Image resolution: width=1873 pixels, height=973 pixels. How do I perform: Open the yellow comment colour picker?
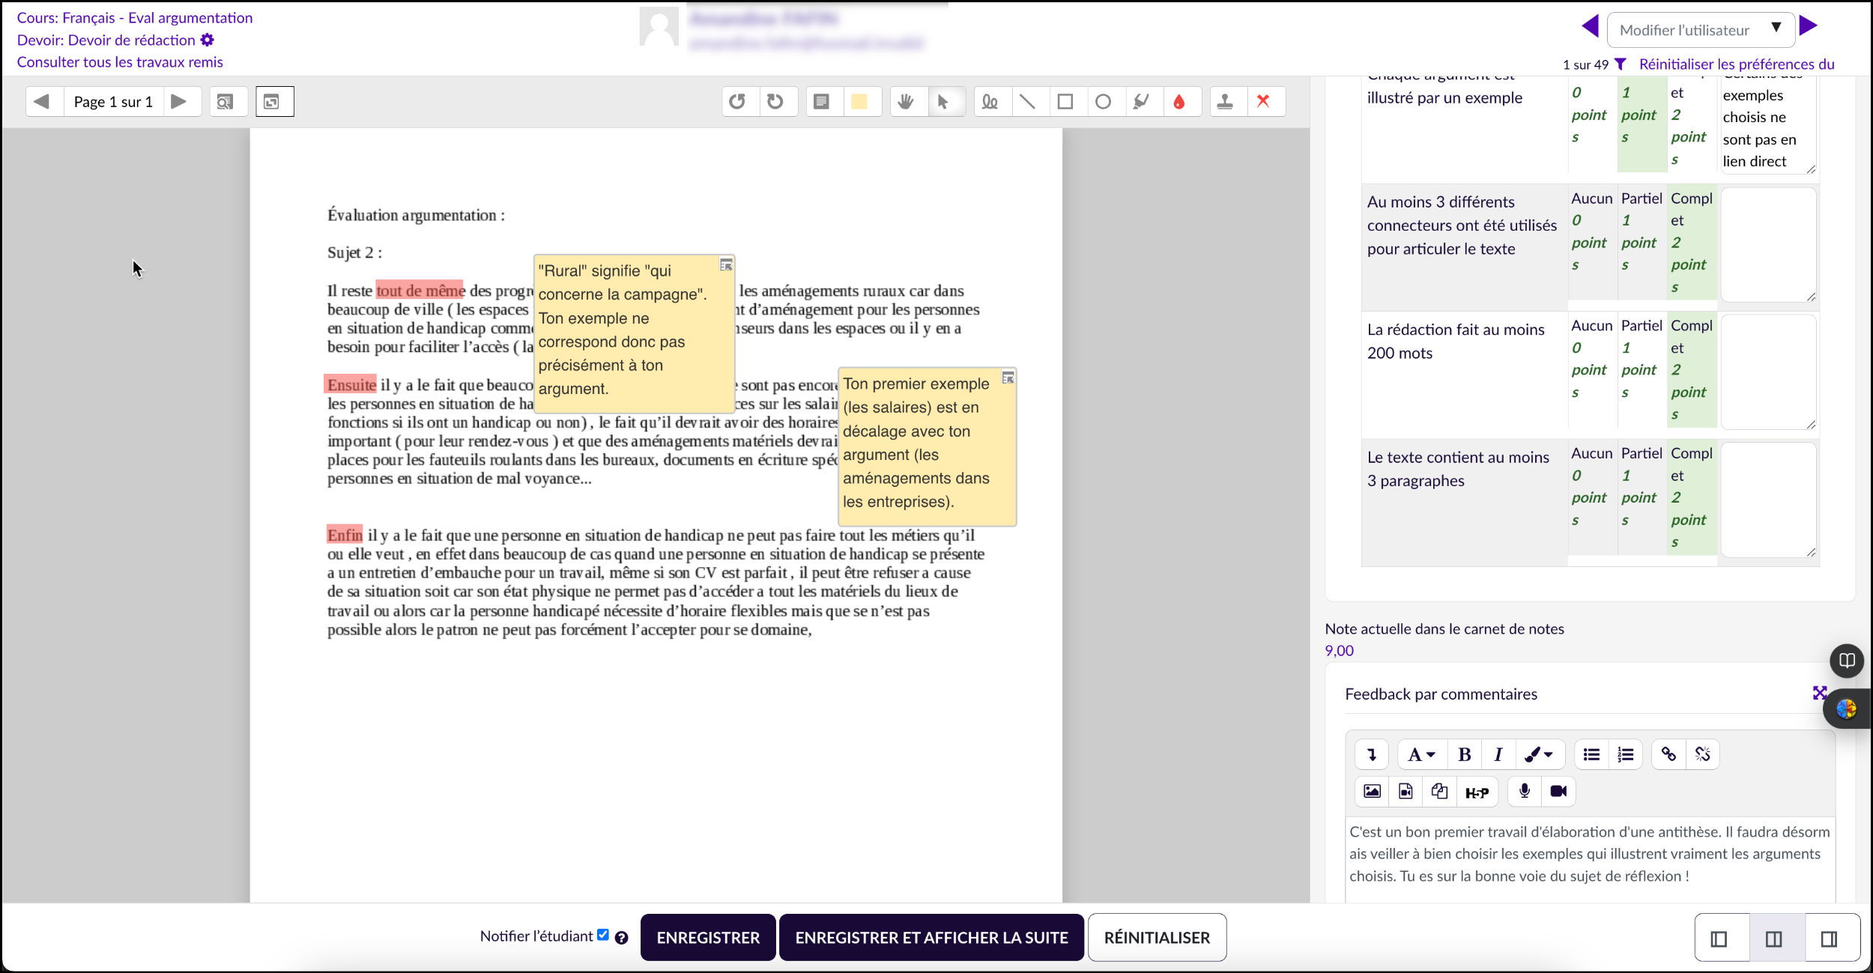click(859, 102)
